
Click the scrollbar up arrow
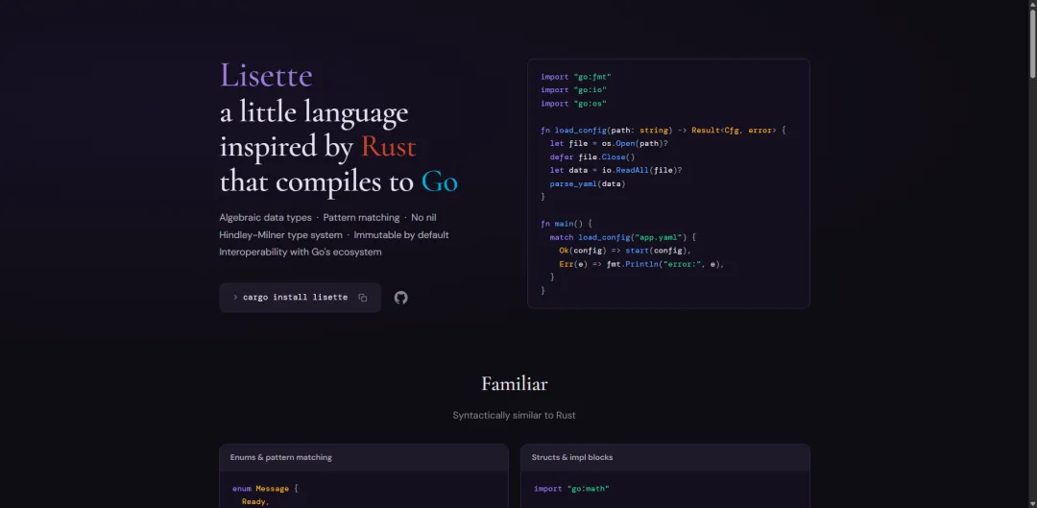[x=1031, y=6]
